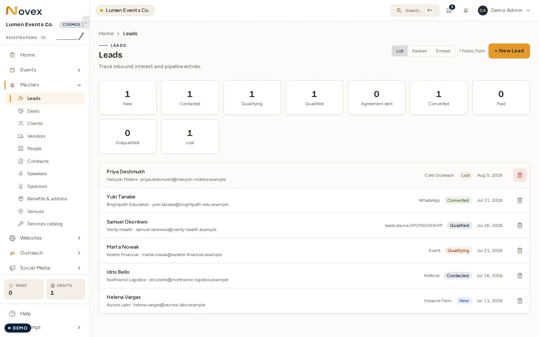The image size is (539, 337).
Task: Click the Home breadcrumb link
Action: (x=106, y=34)
